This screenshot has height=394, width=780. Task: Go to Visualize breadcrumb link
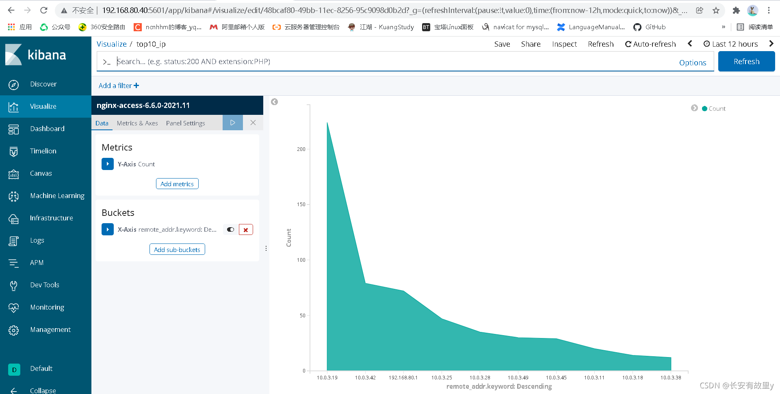tap(111, 44)
